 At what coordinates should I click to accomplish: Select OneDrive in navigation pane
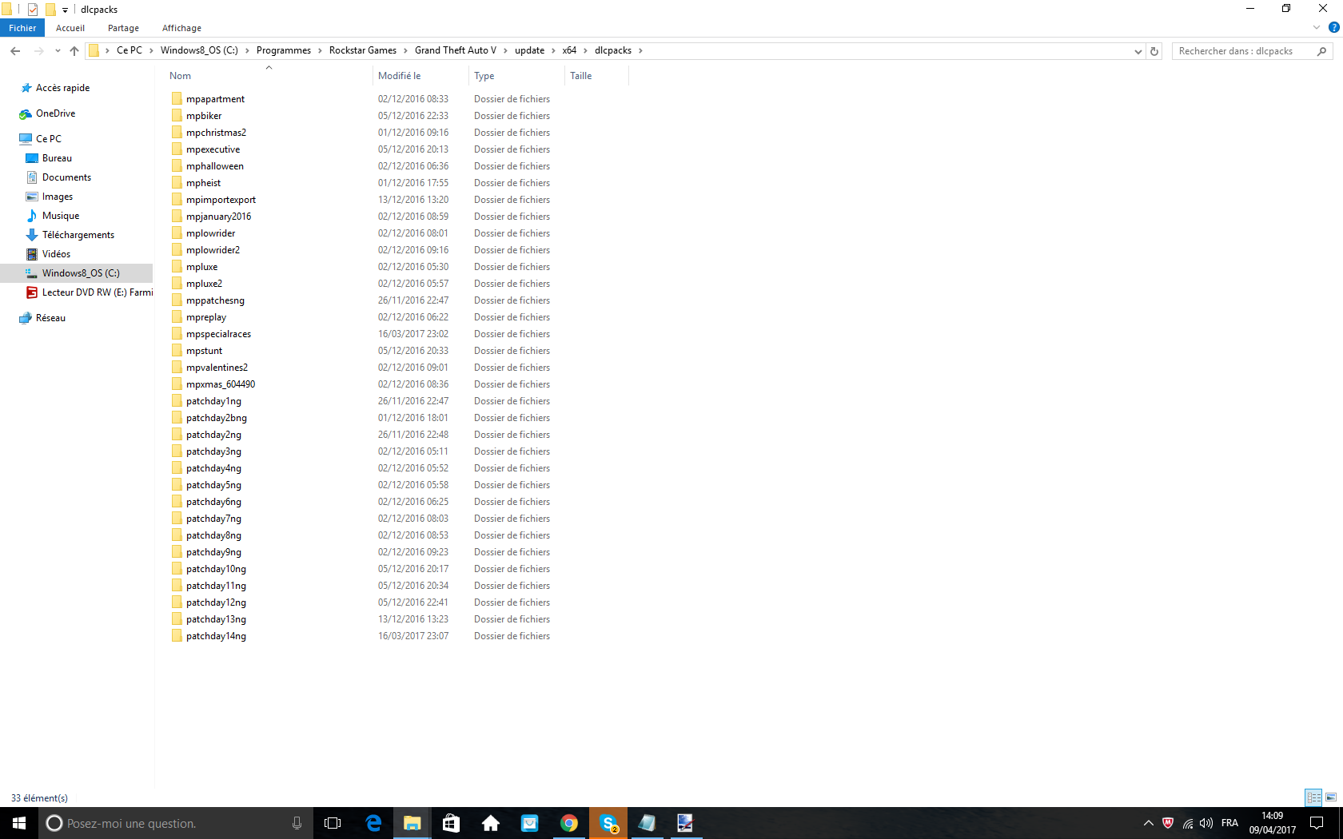tap(55, 113)
